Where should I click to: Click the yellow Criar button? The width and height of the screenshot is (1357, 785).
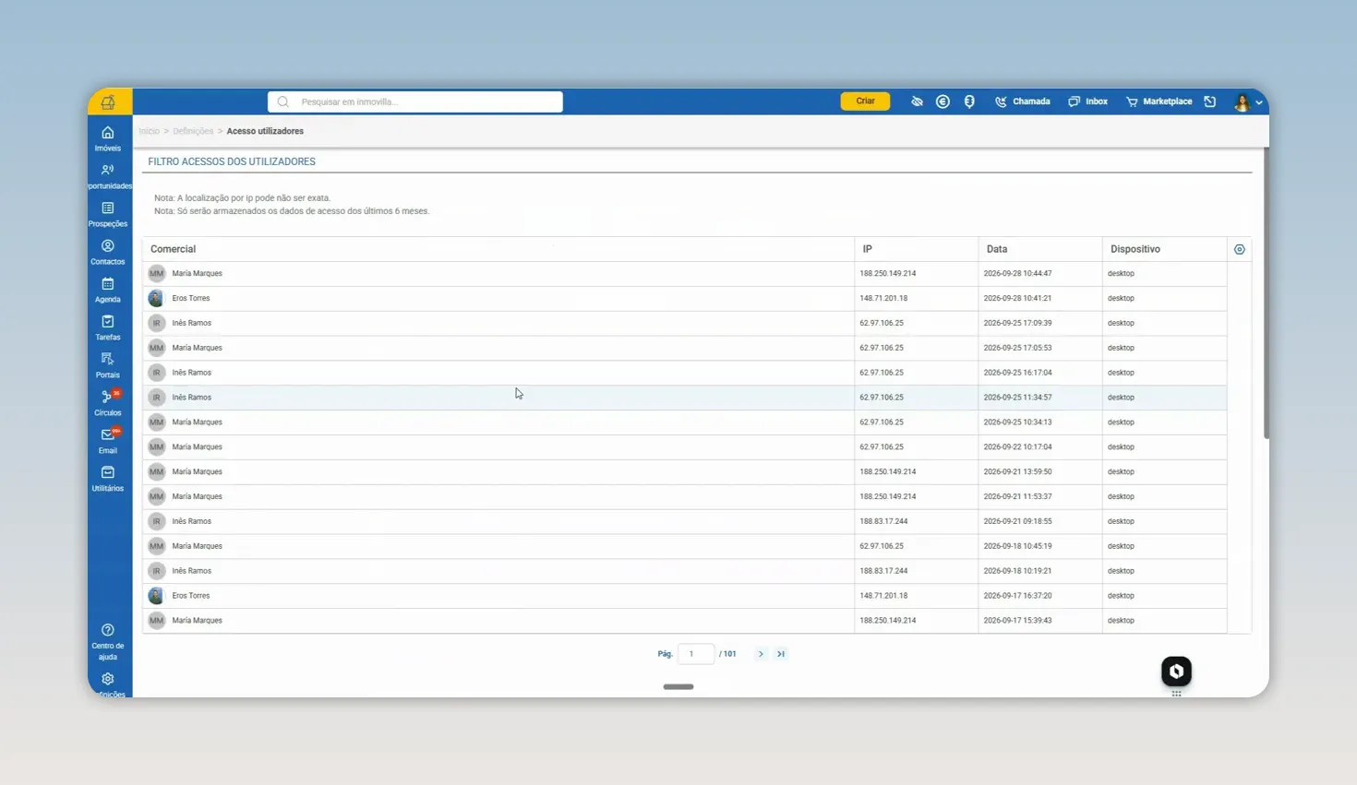point(865,101)
